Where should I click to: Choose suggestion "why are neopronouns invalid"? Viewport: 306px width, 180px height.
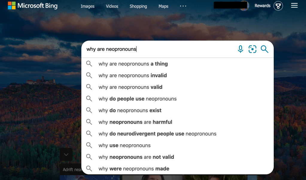tap(133, 76)
